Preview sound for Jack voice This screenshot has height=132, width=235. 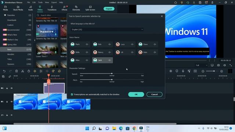point(109,60)
